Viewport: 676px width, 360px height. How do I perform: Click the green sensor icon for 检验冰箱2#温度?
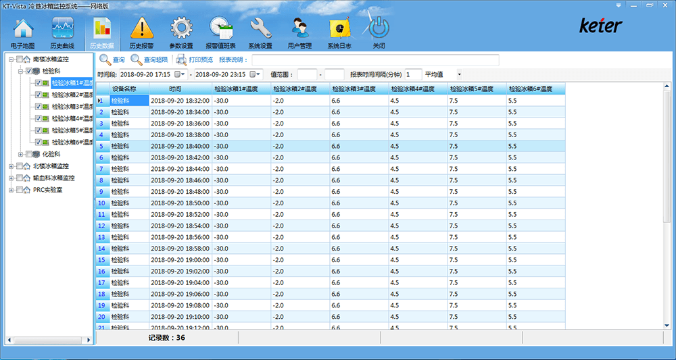click(46, 95)
